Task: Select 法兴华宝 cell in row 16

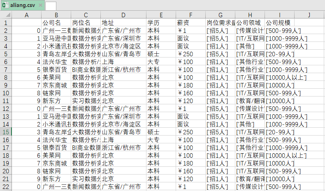Action: pyautogui.click(x=56, y=140)
